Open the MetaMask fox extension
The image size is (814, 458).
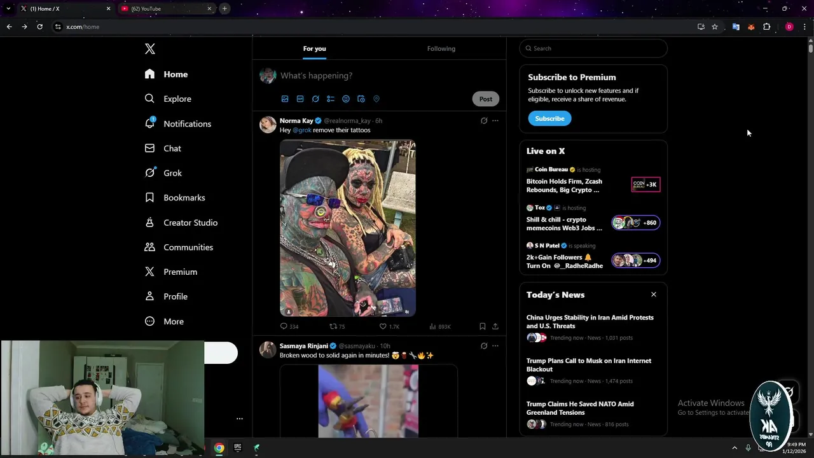[751, 27]
